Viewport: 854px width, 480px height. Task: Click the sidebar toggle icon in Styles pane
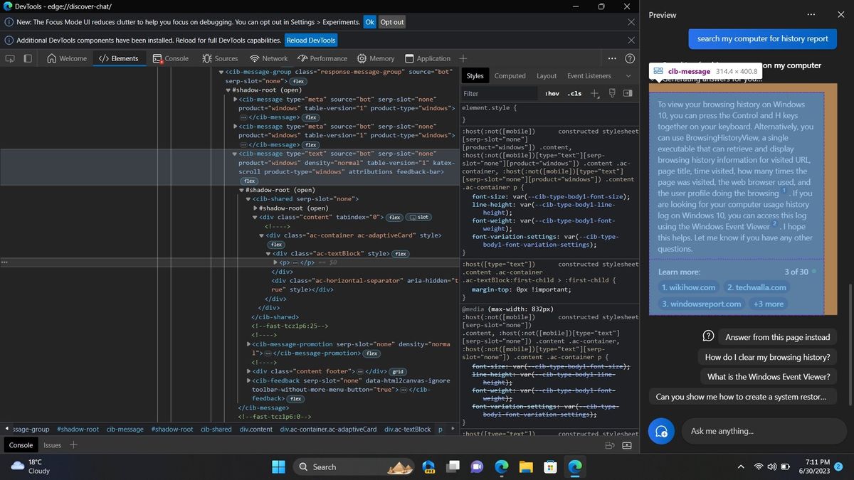627,93
